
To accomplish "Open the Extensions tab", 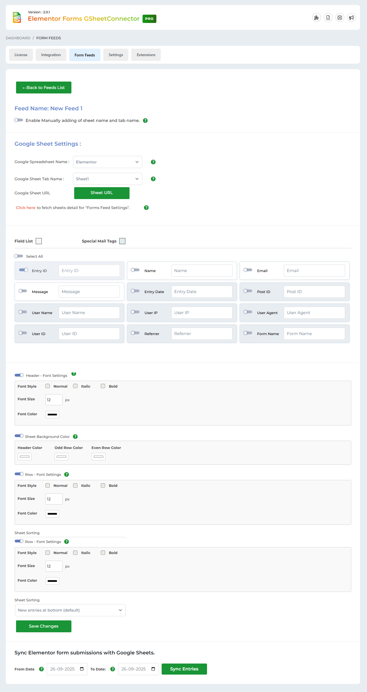I will coord(146,55).
